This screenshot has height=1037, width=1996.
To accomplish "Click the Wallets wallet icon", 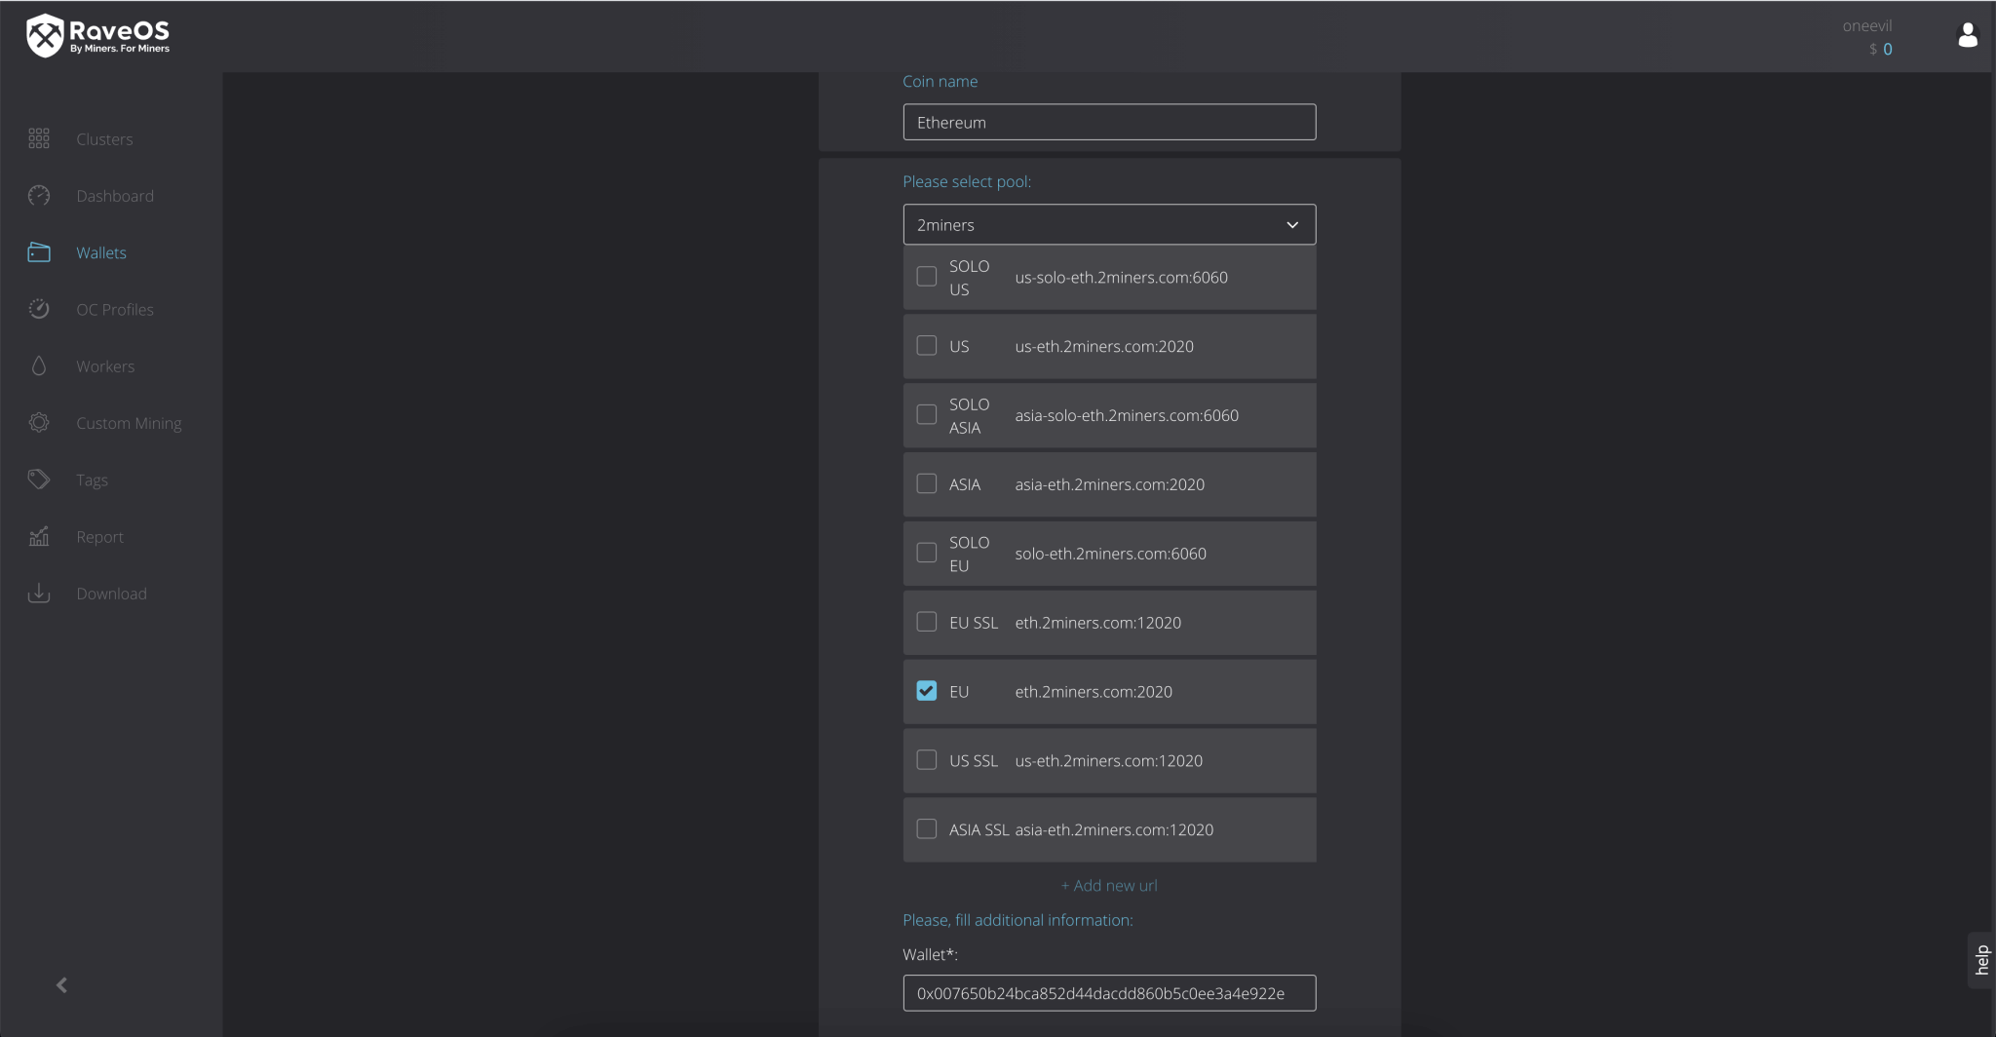I will pos(39,252).
